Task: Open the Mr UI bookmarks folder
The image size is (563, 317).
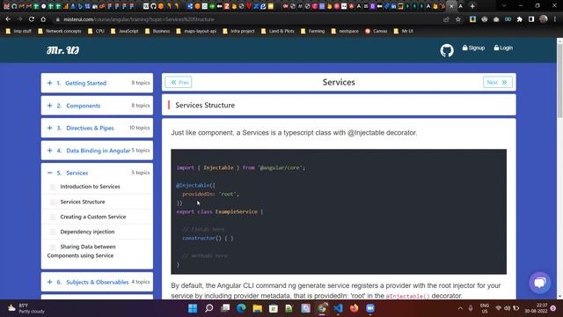Action: [403, 32]
